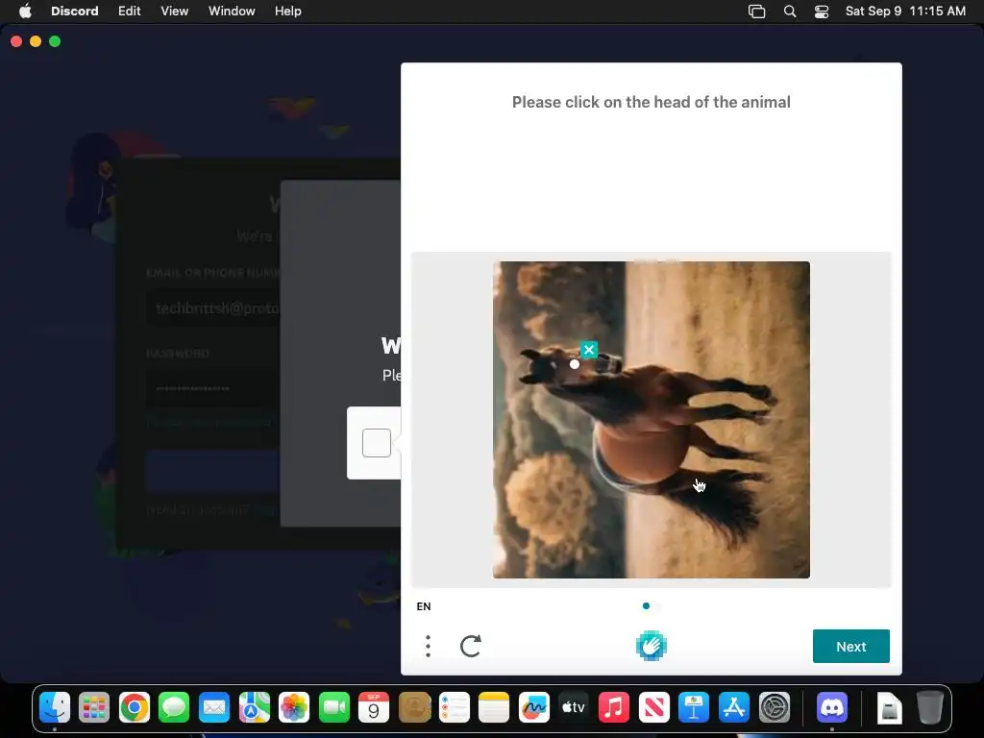
Task: Refresh the challenge with the circular arrow
Action: [471, 646]
